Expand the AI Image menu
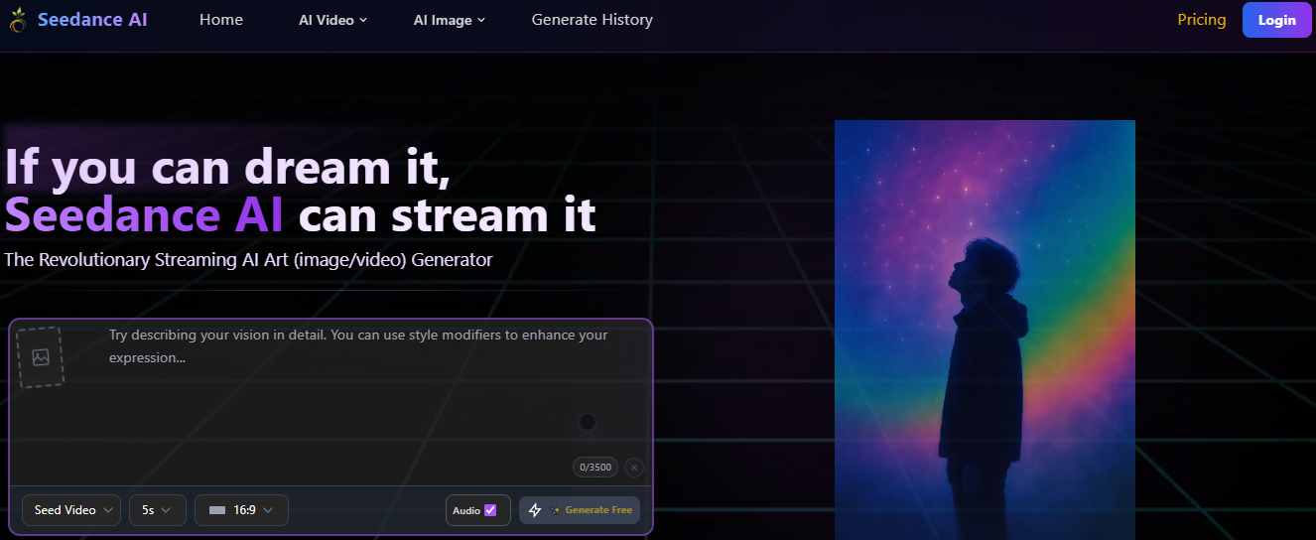The width and height of the screenshot is (1316, 540). (450, 20)
